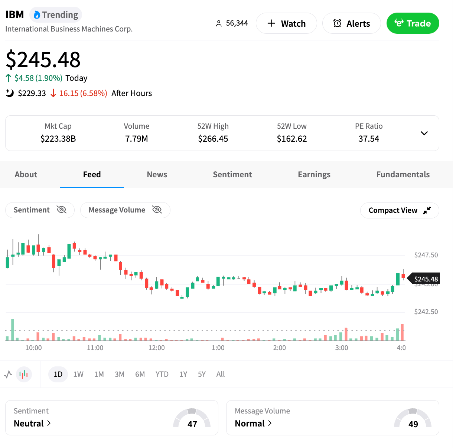The width and height of the screenshot is (456, 448).
Task: Click the $242.50 price axis label
Action: click(x=426, y=312)
